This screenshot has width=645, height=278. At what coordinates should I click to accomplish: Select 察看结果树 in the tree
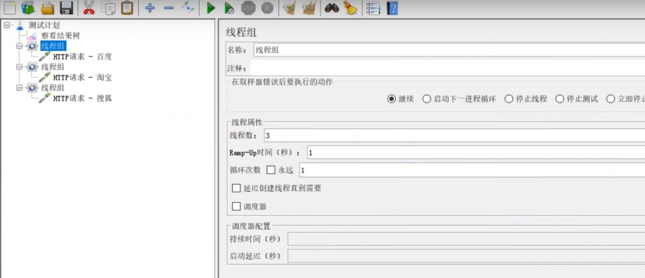click(61, 36)
